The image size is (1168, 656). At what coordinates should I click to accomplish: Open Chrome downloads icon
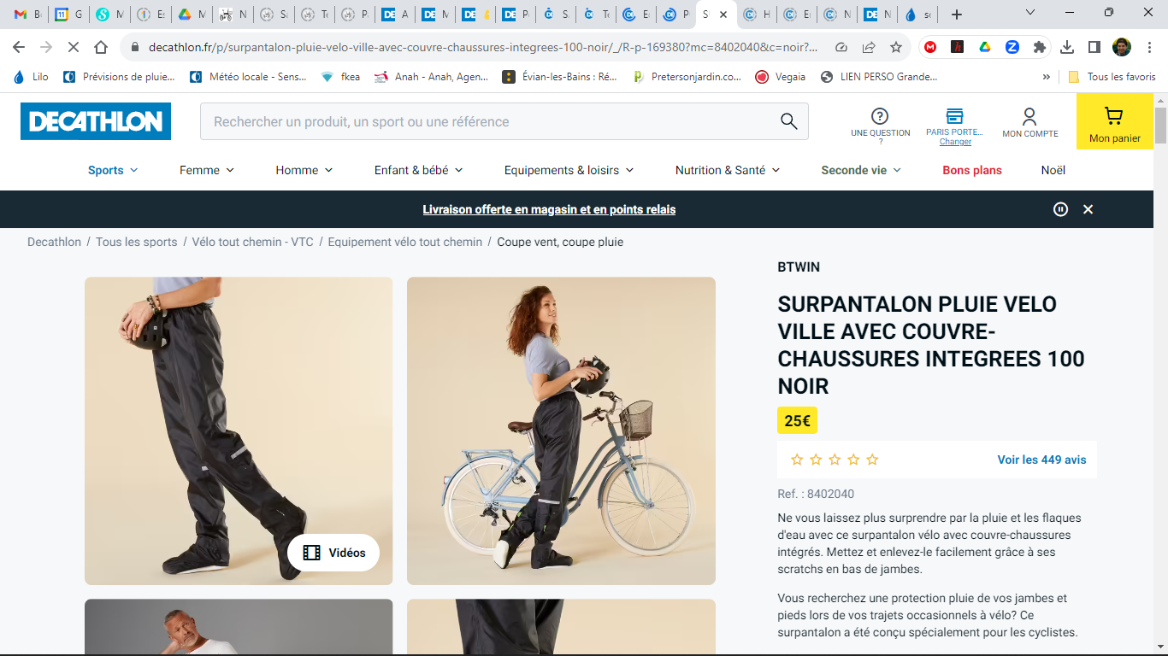pos(1066,47)
